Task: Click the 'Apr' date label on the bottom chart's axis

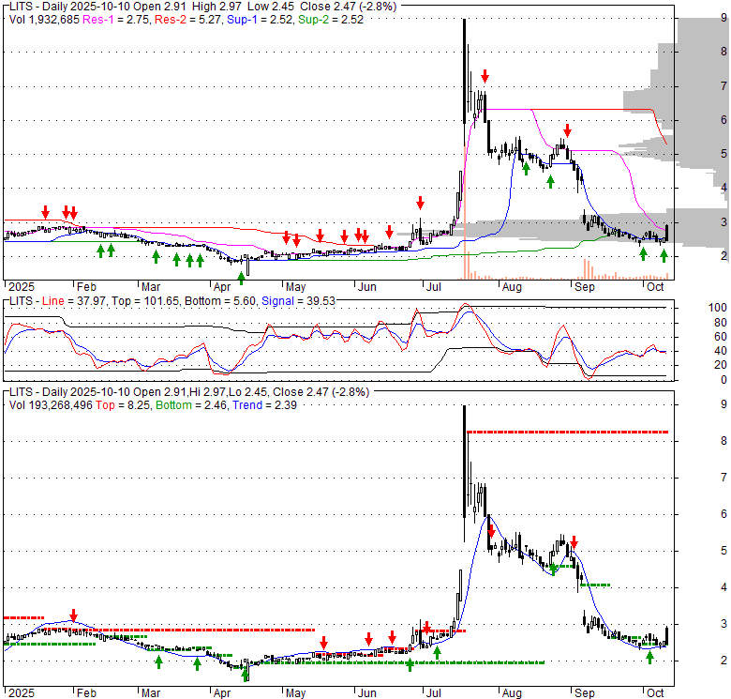Action: [222, 693]
